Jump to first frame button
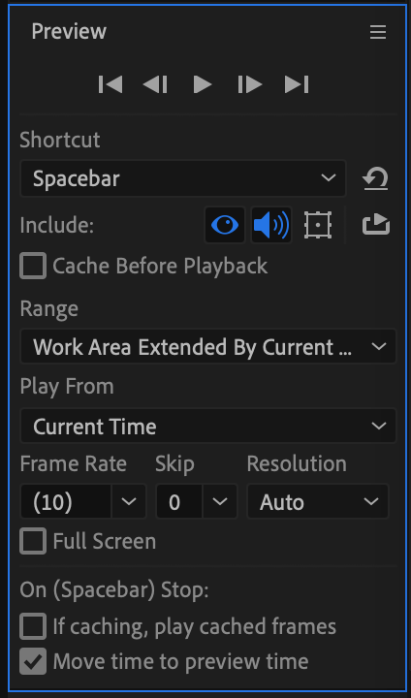 click(111, 84)
